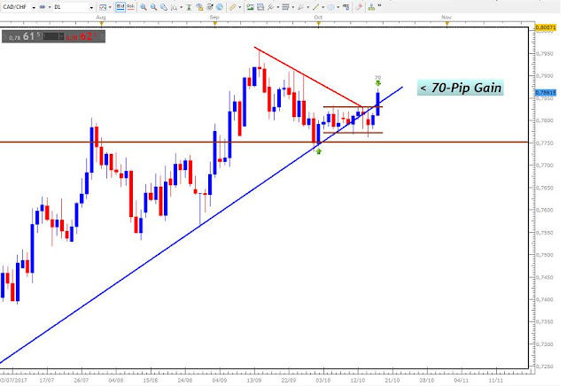This screenshot has width=567, height=386.
Task: Expand the pitchfork tool dropdown arrow
Action: [277, 7]
